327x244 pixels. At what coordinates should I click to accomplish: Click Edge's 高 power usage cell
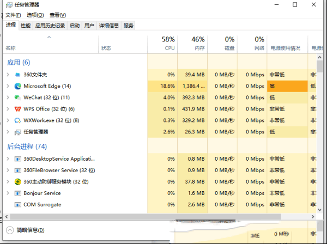[x=287, y=86]
